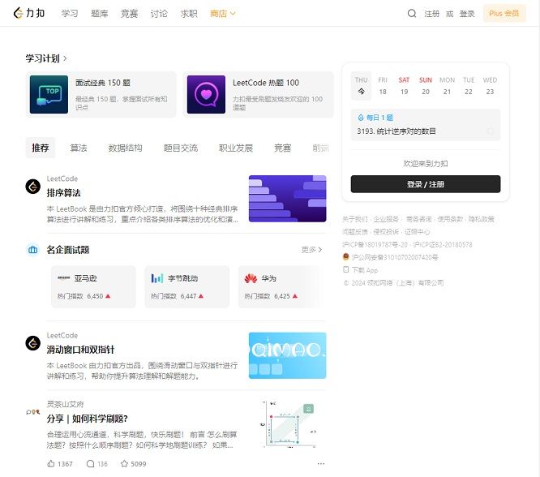
Task: Click the 面试经典 150 题 TOP thumbnail
Action: [x=49, y=94]
